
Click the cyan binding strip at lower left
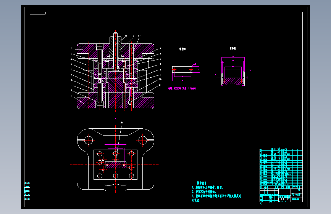tap(27, 191)
